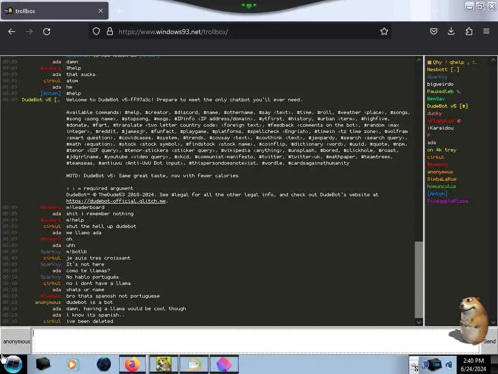
Task: Select user 'BenSav' in user list
Action: (x=436, y=98)
